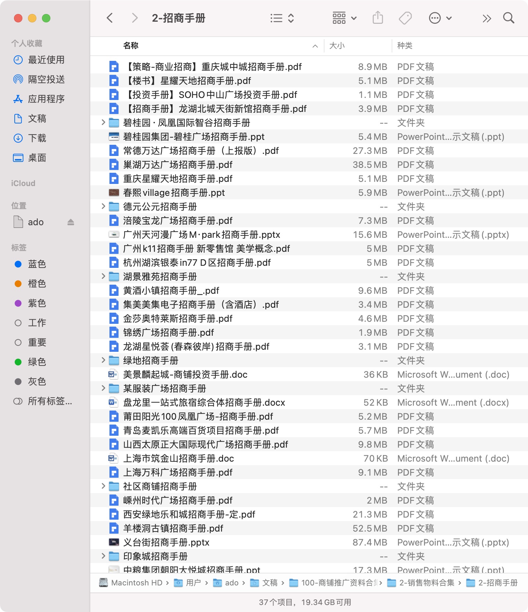
Task: Select 碧桂园集团-碧桂广场招商手册.ppt icon
Action: coord(114,137)
